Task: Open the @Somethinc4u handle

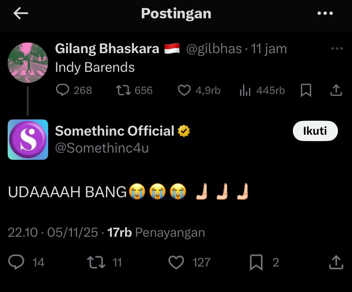Action: (x=102, y=148)
